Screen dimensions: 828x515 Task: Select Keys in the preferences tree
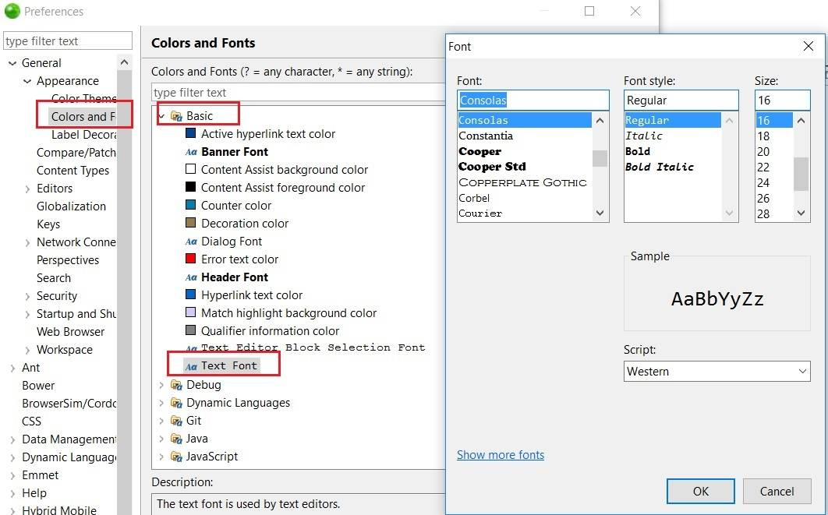pos(48,224)
